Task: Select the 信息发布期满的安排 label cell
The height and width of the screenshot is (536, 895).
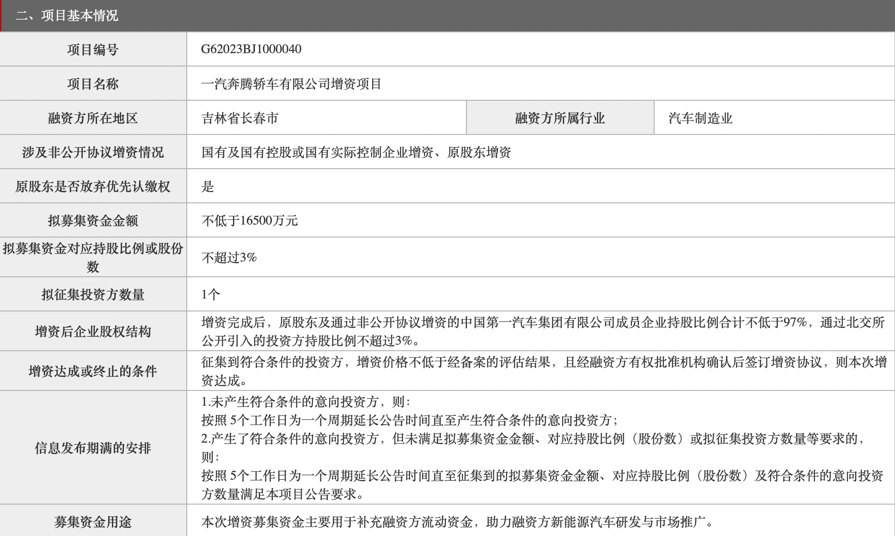Action: [x=93, y=448]
